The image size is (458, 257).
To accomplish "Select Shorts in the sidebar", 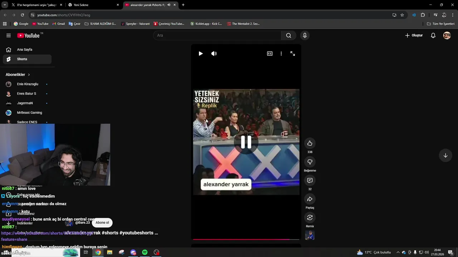I will point(27,59).
